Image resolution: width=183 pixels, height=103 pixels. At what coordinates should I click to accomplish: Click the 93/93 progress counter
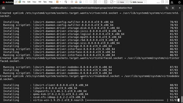coord(174,100)
